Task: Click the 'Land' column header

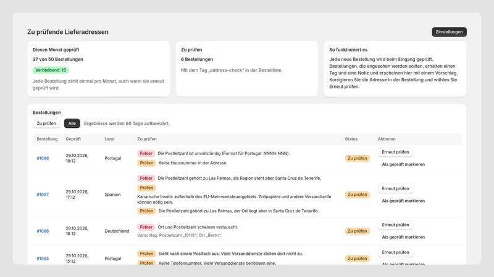Action: click(109, 139)
